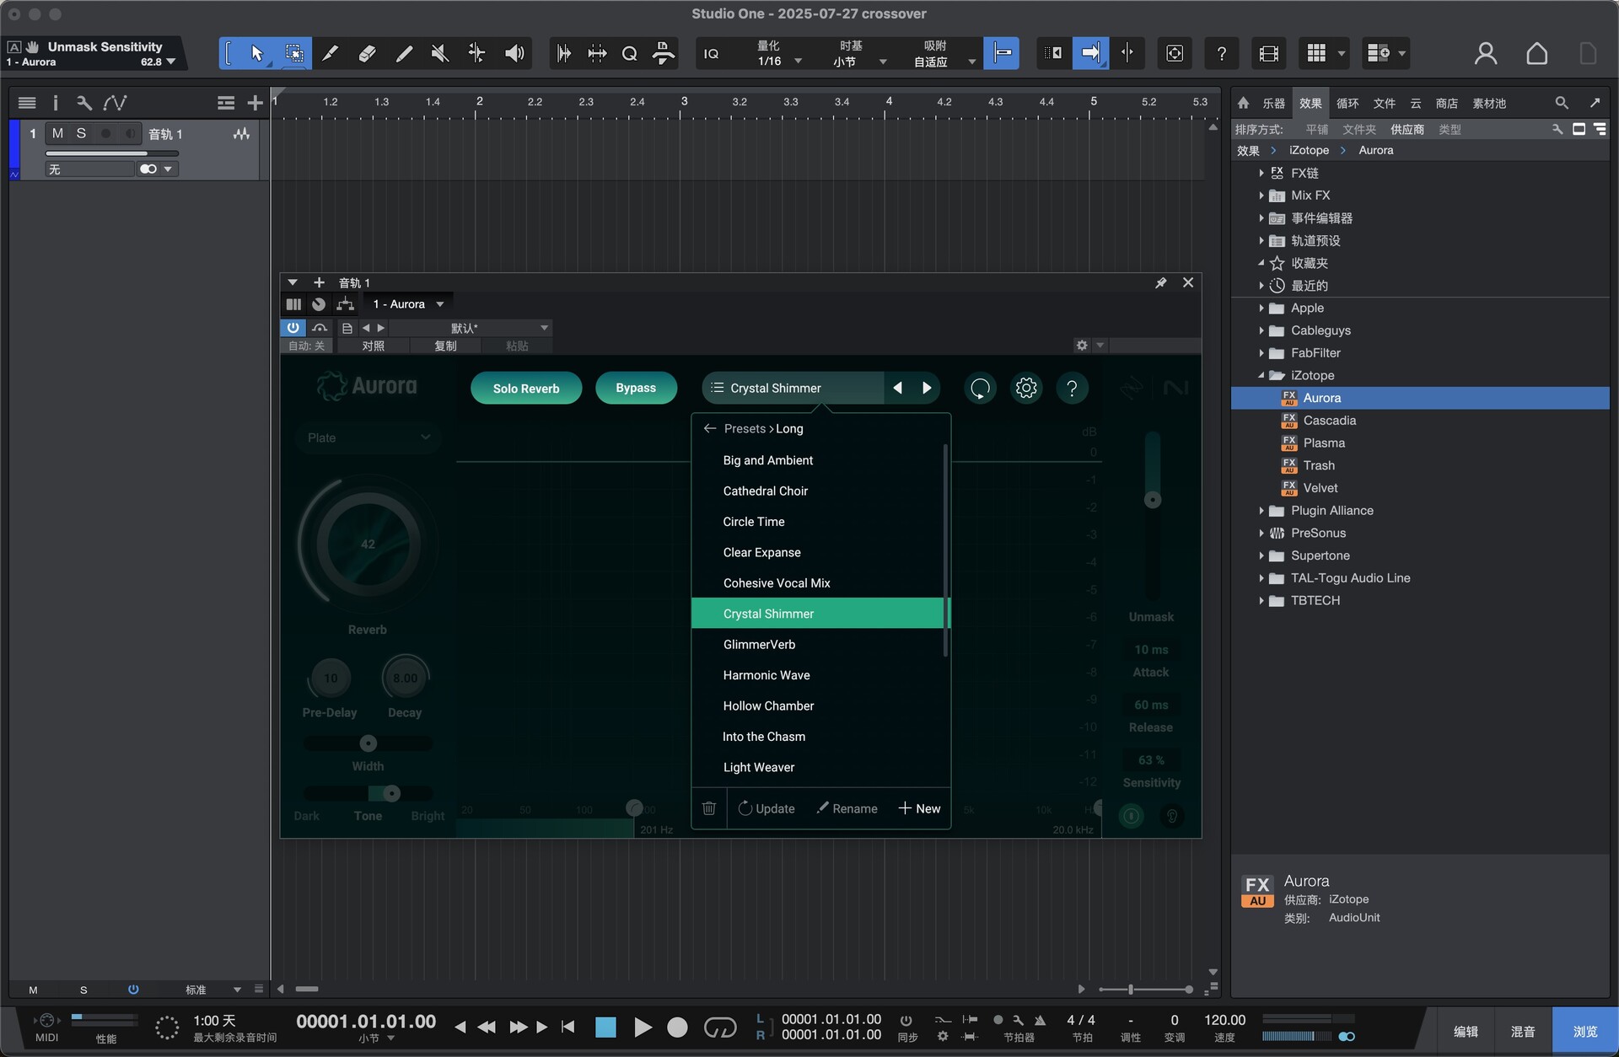Click the Update preset button
Screen dimensions: 1619x1057
click(766, 808)
